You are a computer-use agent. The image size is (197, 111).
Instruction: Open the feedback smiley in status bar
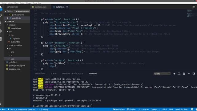[x=192, y=109]
